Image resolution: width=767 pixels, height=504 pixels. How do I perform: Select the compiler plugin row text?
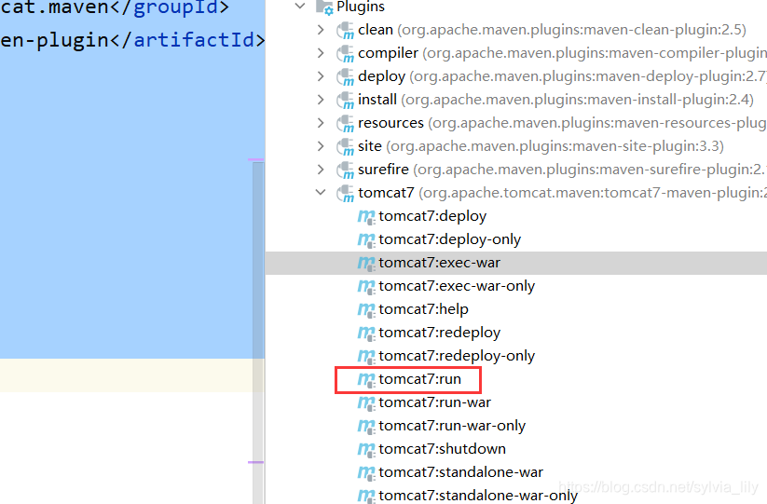(563, 53)
